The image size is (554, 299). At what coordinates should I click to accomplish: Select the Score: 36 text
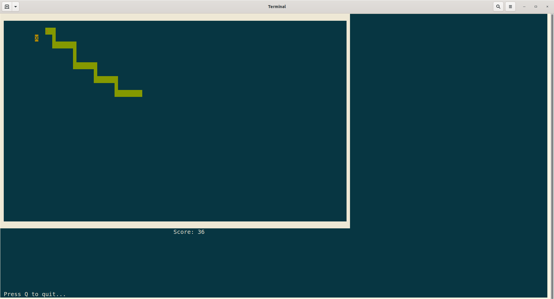[189, 232]
